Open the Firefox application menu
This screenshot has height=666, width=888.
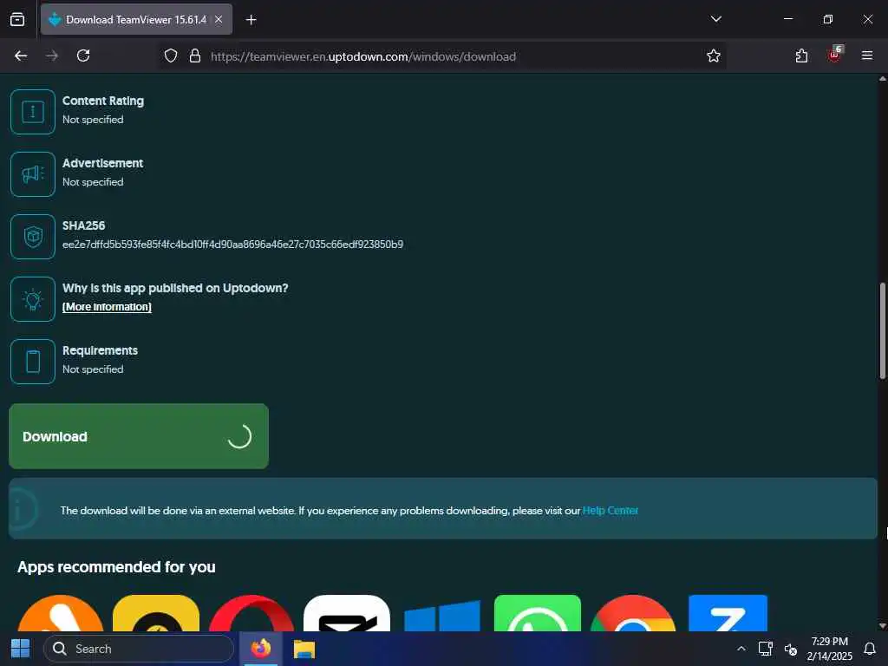point(867,55)
